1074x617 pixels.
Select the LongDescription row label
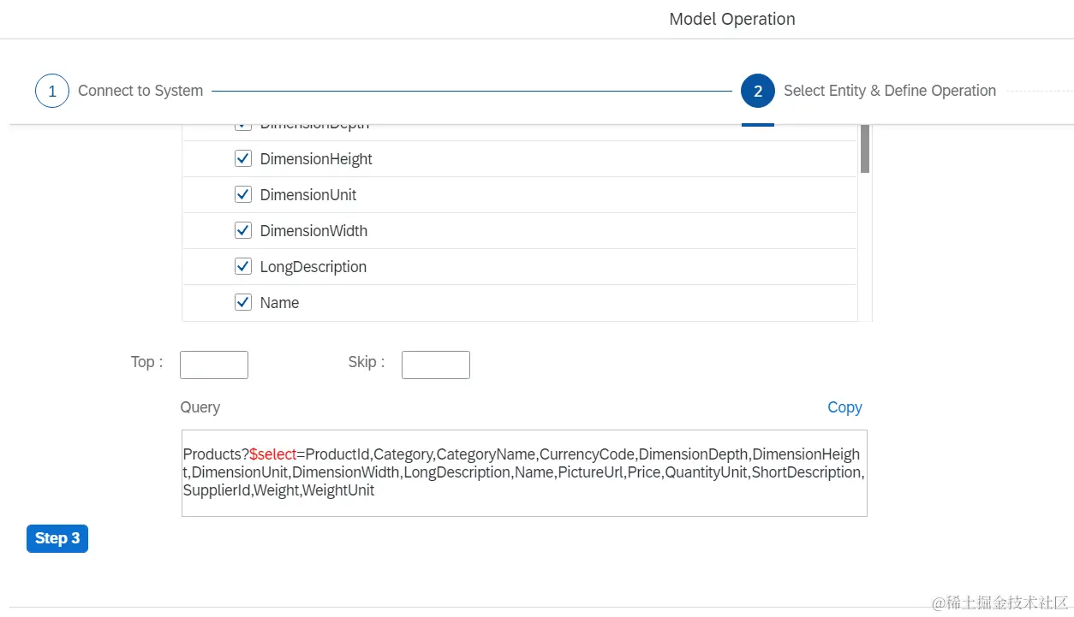point(313,267)
